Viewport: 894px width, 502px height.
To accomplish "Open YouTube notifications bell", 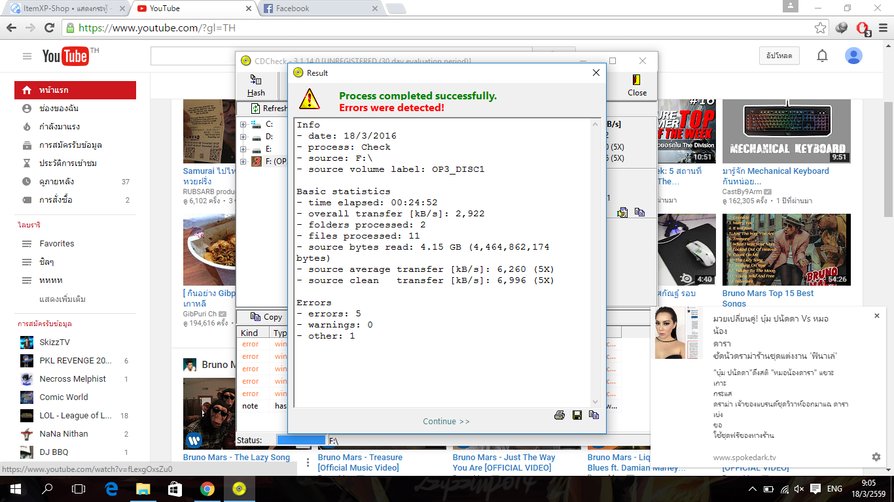I will (822, 56).
